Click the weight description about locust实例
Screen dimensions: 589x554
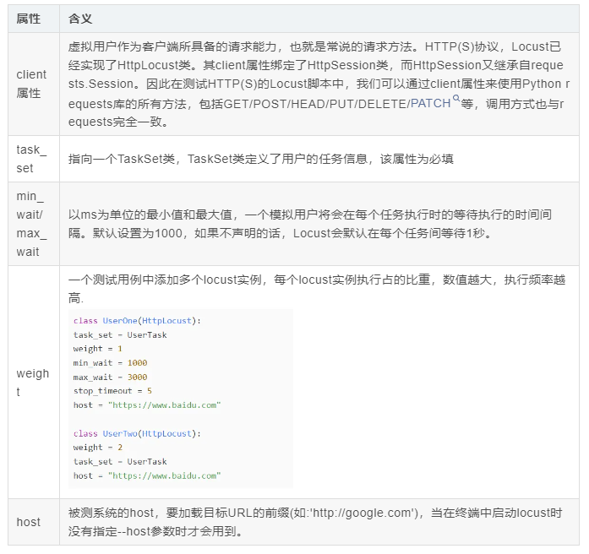[x=317, y=289]
